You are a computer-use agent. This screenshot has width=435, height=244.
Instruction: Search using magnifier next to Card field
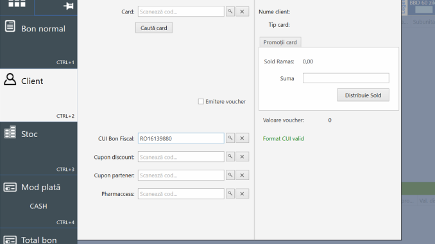click(x=230, y=12)
